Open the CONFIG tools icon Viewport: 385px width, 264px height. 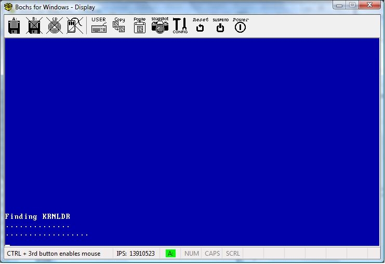click(x=180, y=25)
